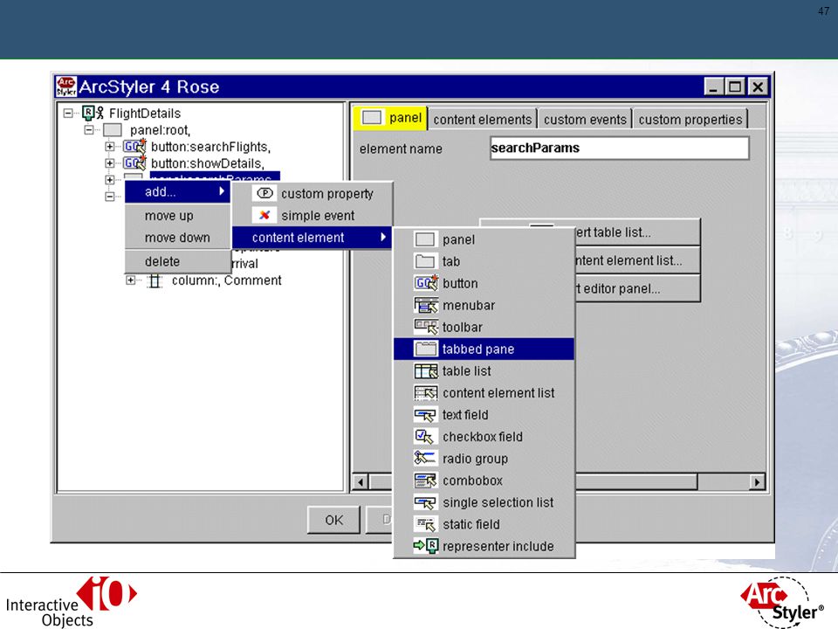Select the checkbox field icon
The width and height of the screenshot is (838, 629).
pyautogui.click(x=424, y=437)
